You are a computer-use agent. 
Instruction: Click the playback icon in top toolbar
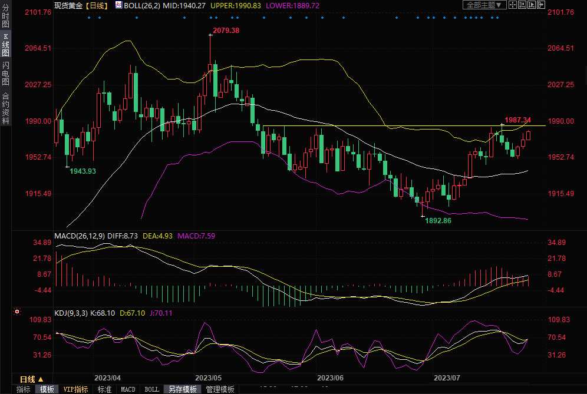[x=530, y=5]
